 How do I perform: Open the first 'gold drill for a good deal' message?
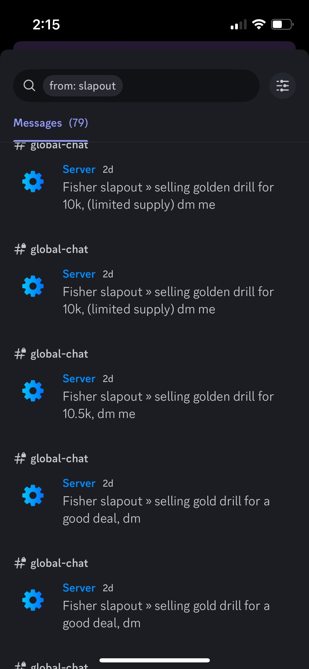pos(166,510)
